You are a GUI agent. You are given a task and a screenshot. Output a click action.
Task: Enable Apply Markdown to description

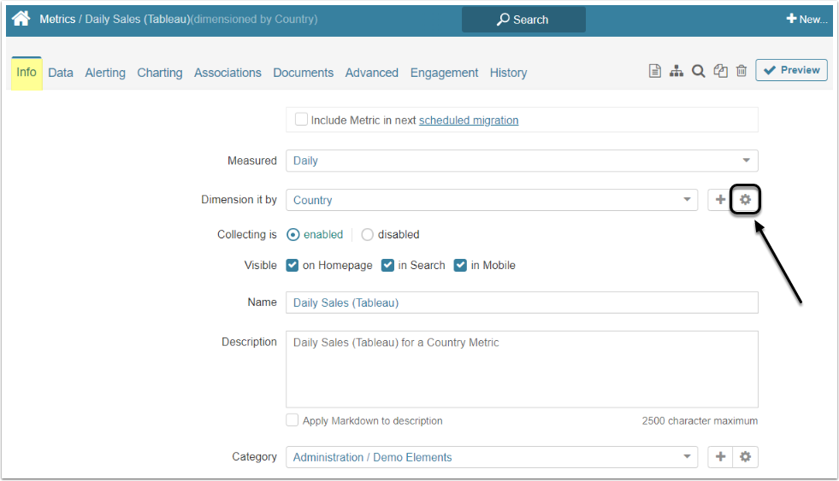pos(292,420)
